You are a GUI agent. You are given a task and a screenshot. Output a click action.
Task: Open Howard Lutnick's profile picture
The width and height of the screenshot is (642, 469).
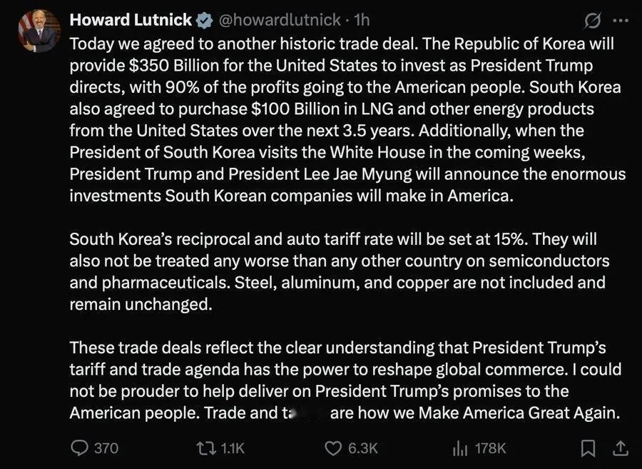[x=39, y=32]
